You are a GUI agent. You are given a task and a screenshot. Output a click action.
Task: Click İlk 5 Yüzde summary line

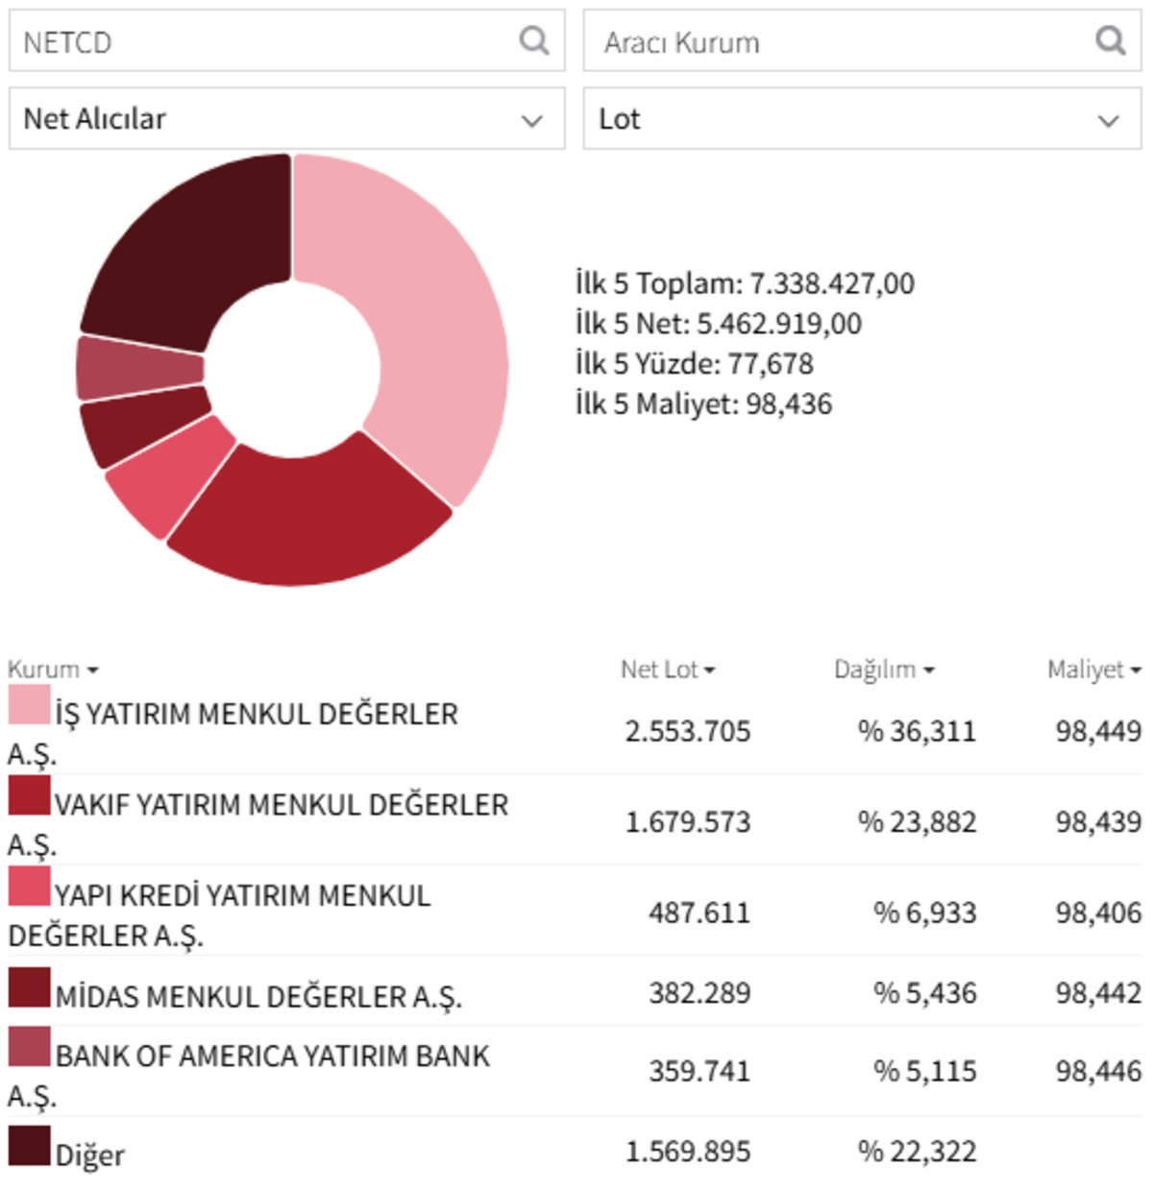click(x=694, y=364)
